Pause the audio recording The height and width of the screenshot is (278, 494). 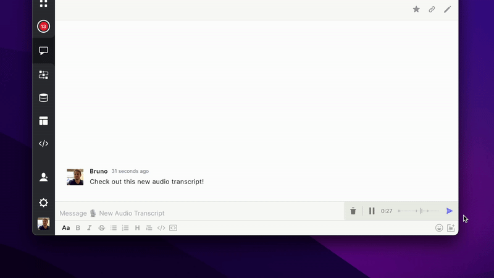pos(372,211)
